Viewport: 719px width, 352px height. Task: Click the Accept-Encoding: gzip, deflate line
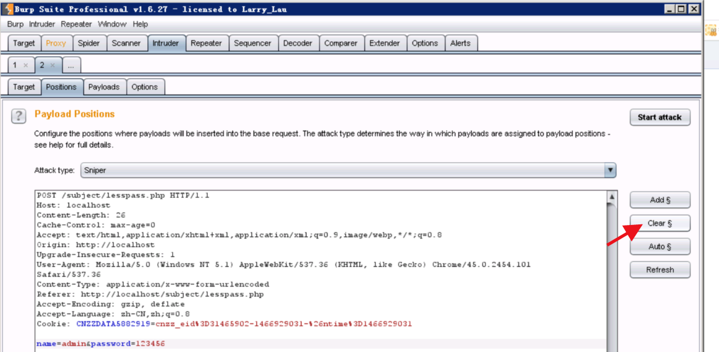[110, 304]
